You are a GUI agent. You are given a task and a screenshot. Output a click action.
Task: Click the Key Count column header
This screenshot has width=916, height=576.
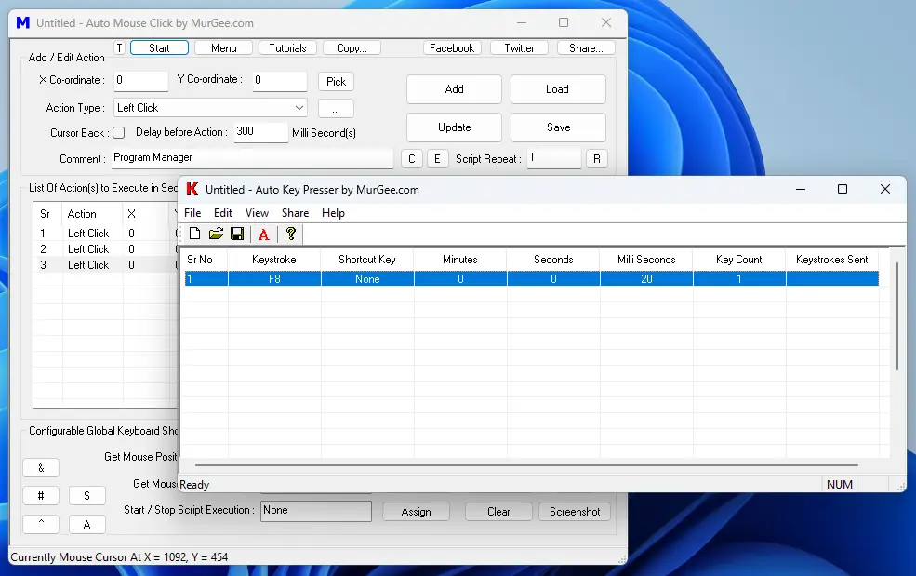tap(739, 259)
